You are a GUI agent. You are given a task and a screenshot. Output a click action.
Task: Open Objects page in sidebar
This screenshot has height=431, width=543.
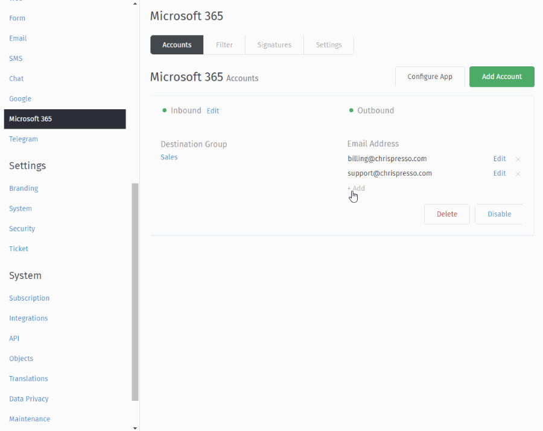[21, 358]
